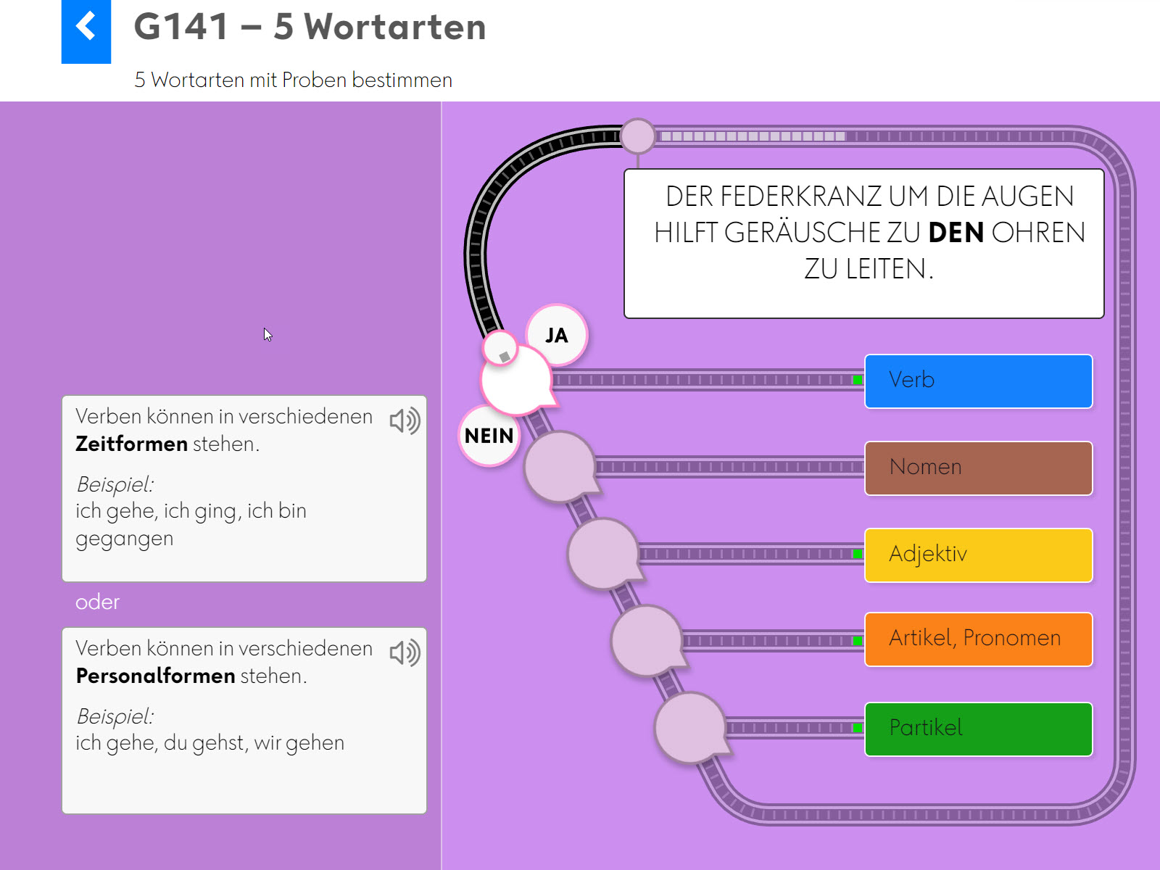Click the back arrow to exit G141
Screen dimensions: 1160x870
pos(86,26)
